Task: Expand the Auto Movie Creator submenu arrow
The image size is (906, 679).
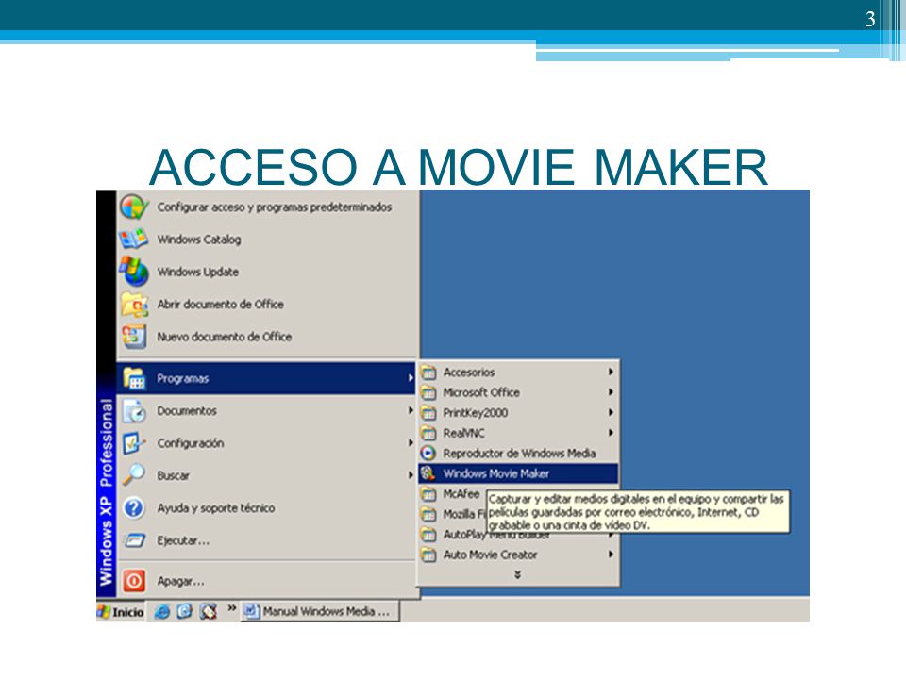Action: point(611,555)
